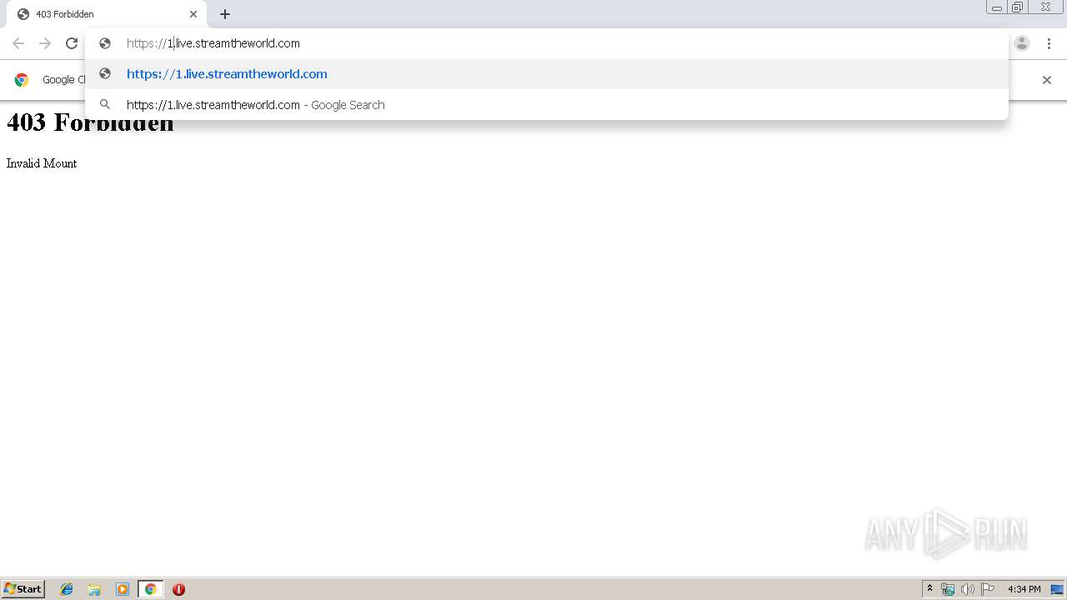
Task: Click the globe icon in address bar
Action: (105, 43)
